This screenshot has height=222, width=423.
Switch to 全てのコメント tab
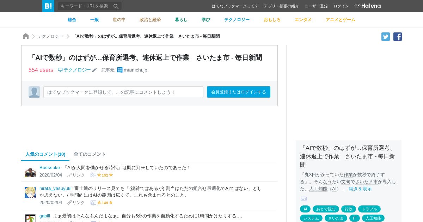(90, 154)
